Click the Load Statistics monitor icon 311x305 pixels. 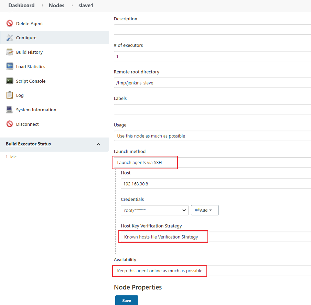pos(10,67)
